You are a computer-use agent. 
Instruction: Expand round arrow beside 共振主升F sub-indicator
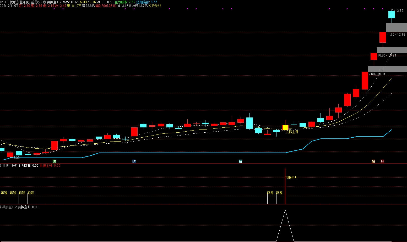tap(1, 166)
